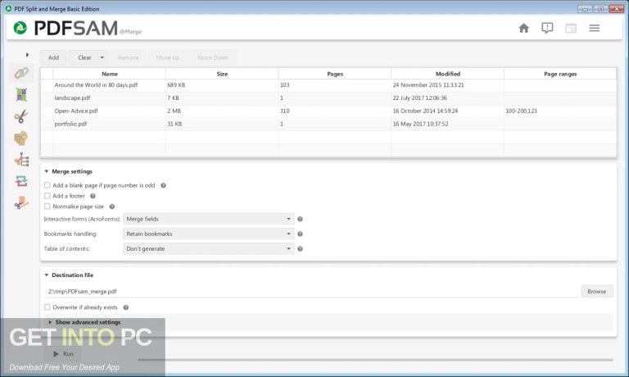Show help for blank page option
The image size is (629, 377).
(163, 185)
